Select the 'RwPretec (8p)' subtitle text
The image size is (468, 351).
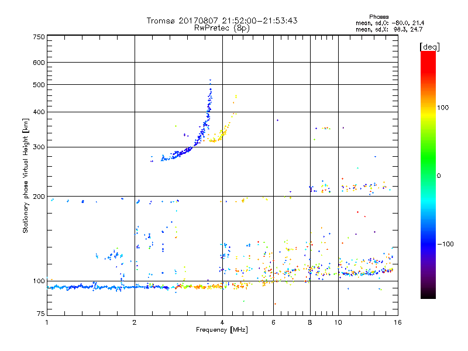pyautogui.click(x=222, y=28)
